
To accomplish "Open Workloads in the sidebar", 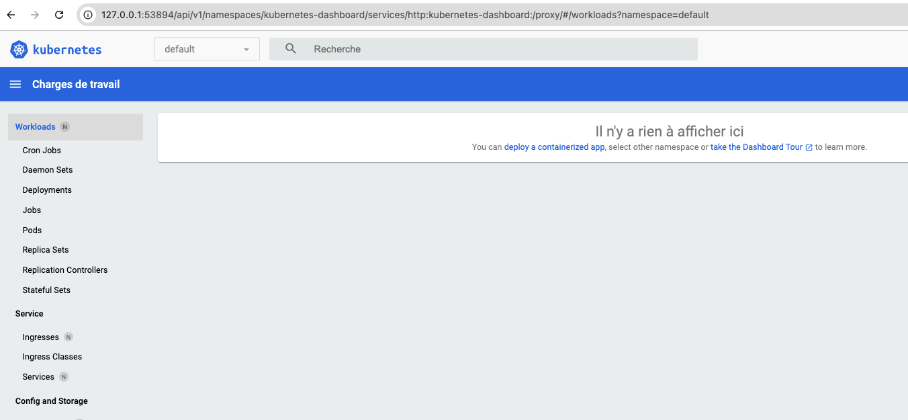I will (75, 127).
